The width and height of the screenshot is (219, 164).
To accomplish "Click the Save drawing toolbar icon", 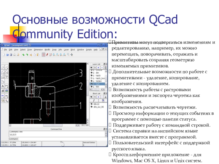I will [11, 55].
